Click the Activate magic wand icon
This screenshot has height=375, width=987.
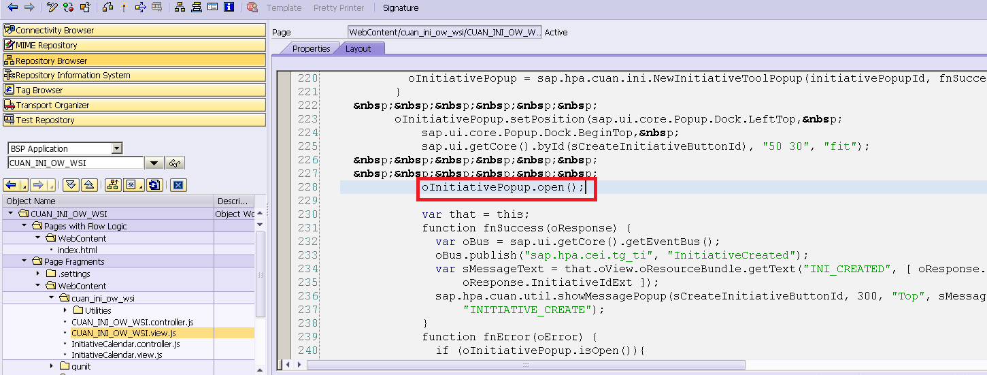point(124,7)
